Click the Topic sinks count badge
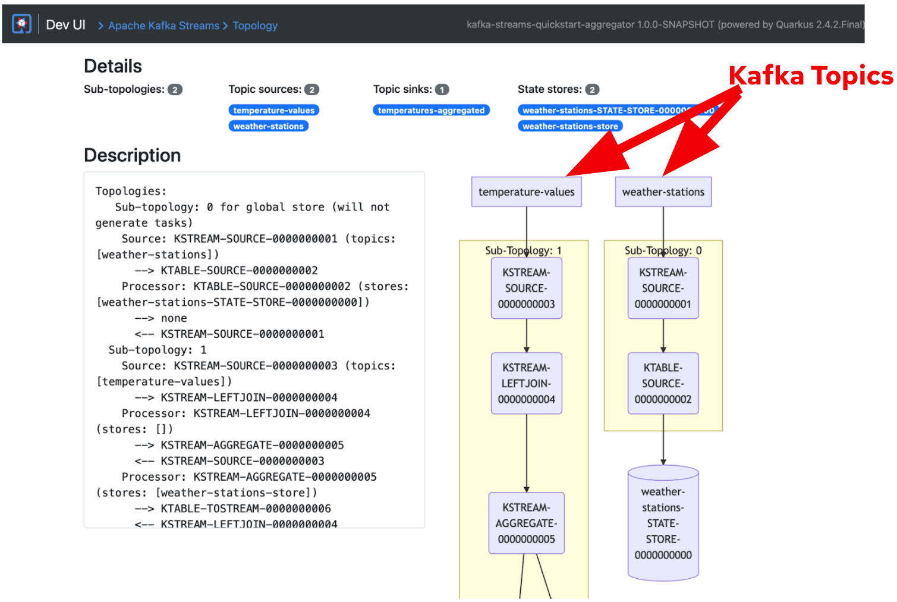The width and height of the screenshot is (897, 602). click(442, 90)
